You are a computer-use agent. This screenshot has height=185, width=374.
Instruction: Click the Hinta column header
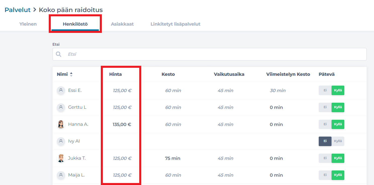[x=115, y=74]
